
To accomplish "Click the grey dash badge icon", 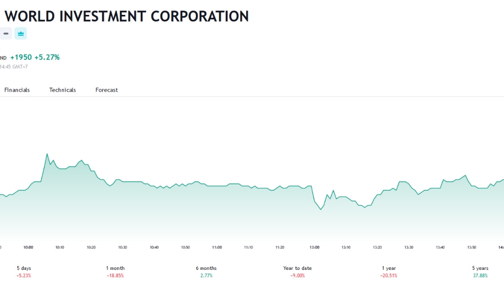I will coord(6,34).
